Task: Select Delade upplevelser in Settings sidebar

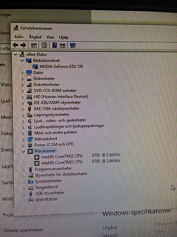Action: pyautogui.click(x=23, y=230)
